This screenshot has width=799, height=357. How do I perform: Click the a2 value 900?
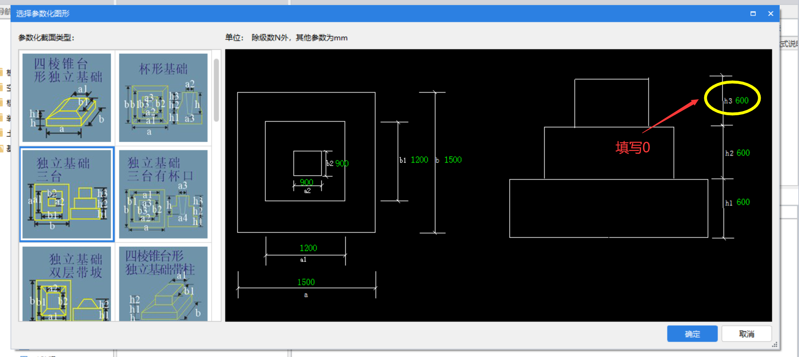(x=306, y=182)
